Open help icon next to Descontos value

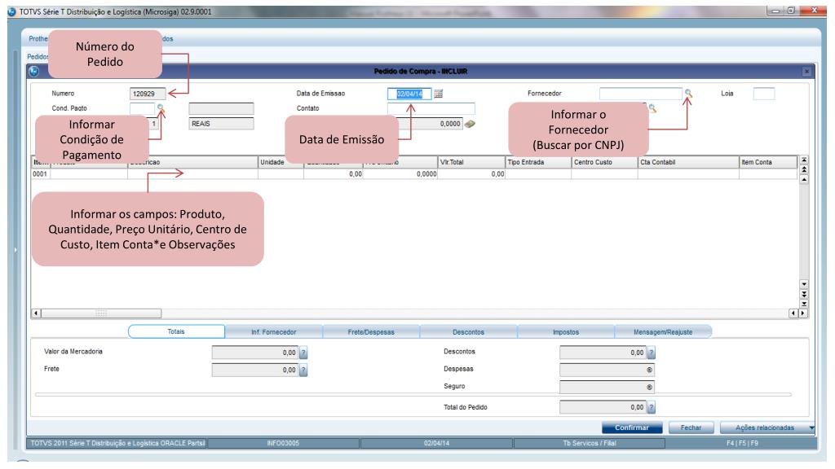click(x=651, y=353)
